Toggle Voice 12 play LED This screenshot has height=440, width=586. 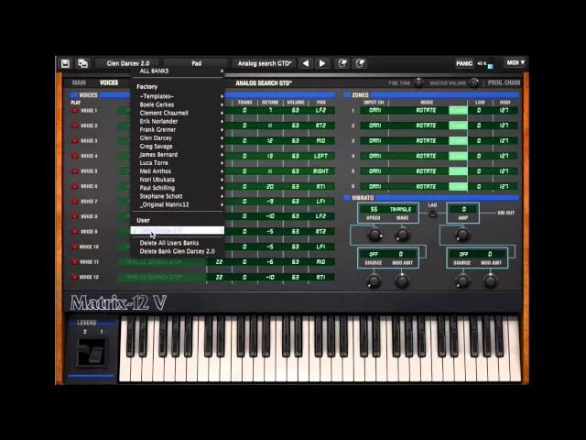[75, 277]
